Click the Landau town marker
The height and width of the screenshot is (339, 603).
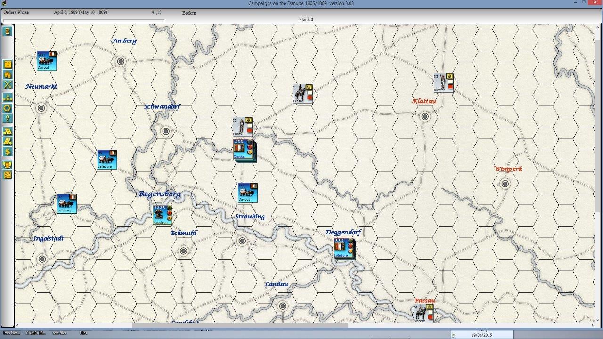[282, 306]
